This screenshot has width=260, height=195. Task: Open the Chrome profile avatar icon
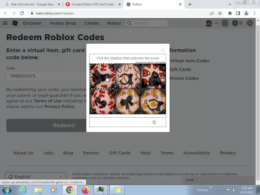tap(246, 13)
